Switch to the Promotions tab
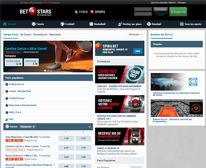The width and height of the screenshot is (206, 168). (40, 35)
